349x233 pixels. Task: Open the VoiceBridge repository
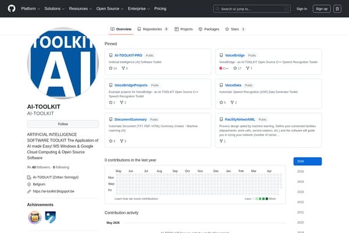click(x=234, y=55)
